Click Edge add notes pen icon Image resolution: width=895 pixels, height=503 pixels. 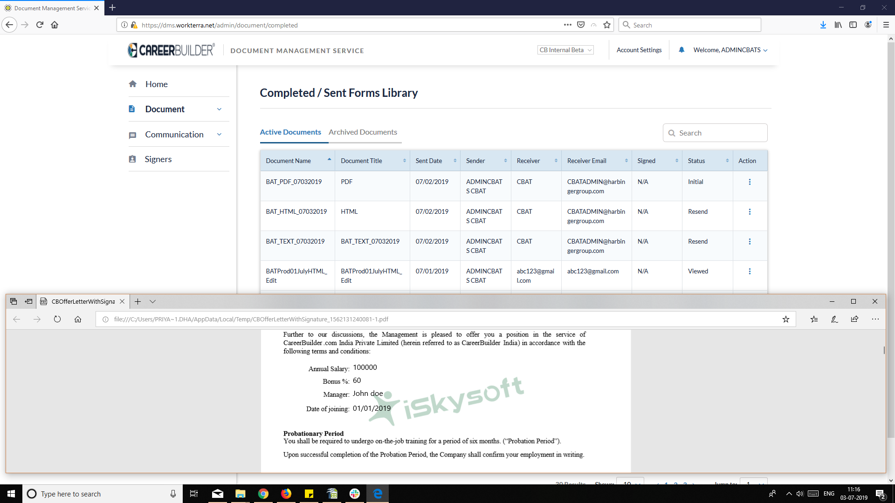pyautogui.click(x=834, y=319)
